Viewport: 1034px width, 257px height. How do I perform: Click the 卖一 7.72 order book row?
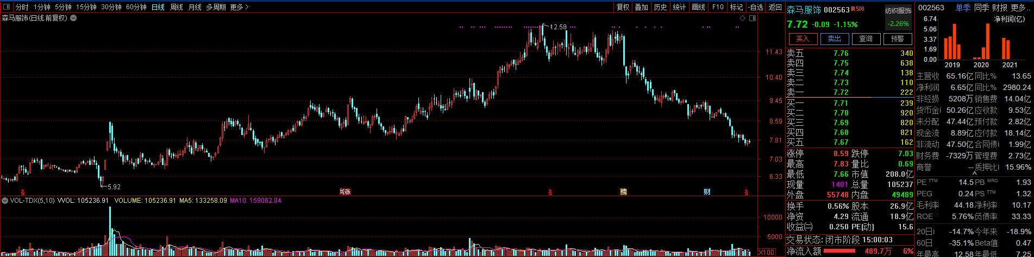(x=850, y=92)
